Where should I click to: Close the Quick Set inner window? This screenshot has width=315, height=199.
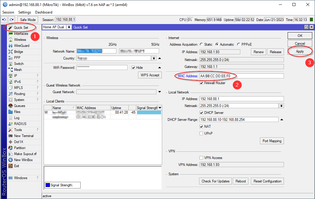click(x=311, y=27)
